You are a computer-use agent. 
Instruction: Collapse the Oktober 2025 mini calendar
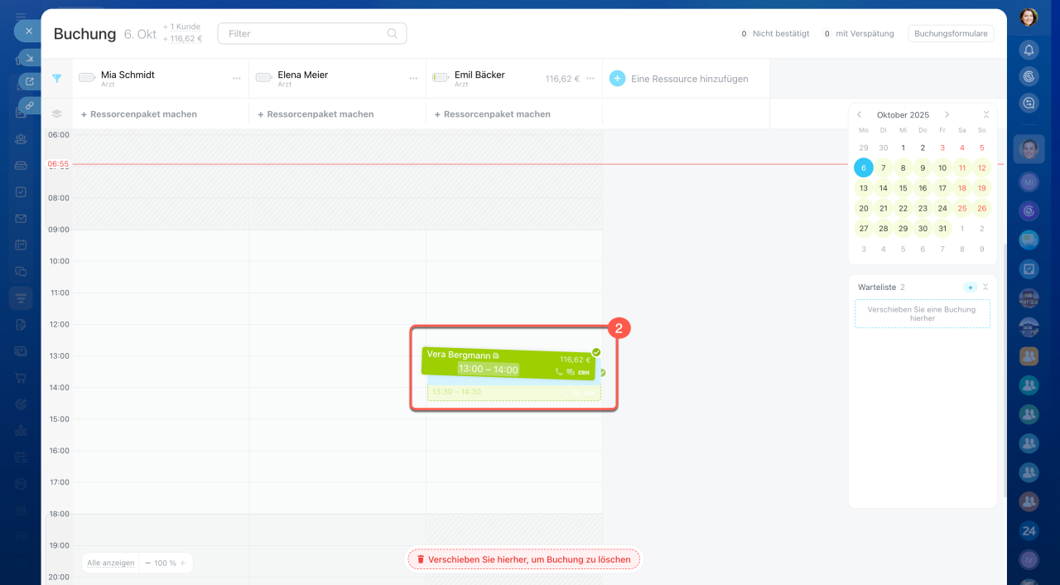pyautogui.click(x=986, y=115)
